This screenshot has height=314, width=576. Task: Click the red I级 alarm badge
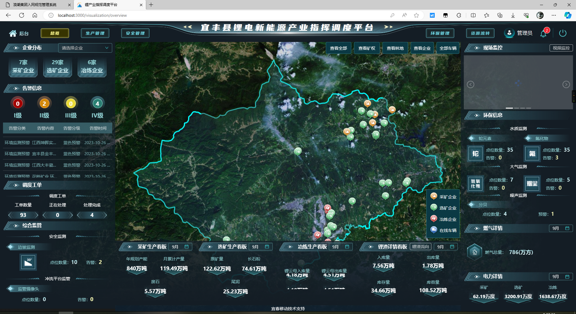(x=18, y=104)
